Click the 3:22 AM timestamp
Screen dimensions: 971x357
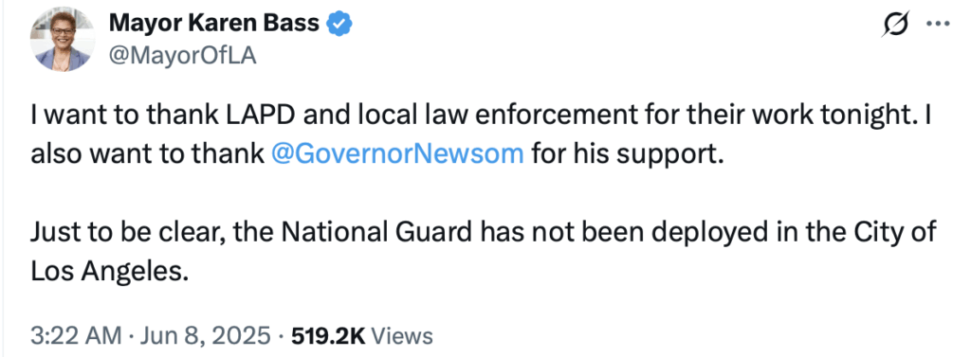[x=76, y=335]
